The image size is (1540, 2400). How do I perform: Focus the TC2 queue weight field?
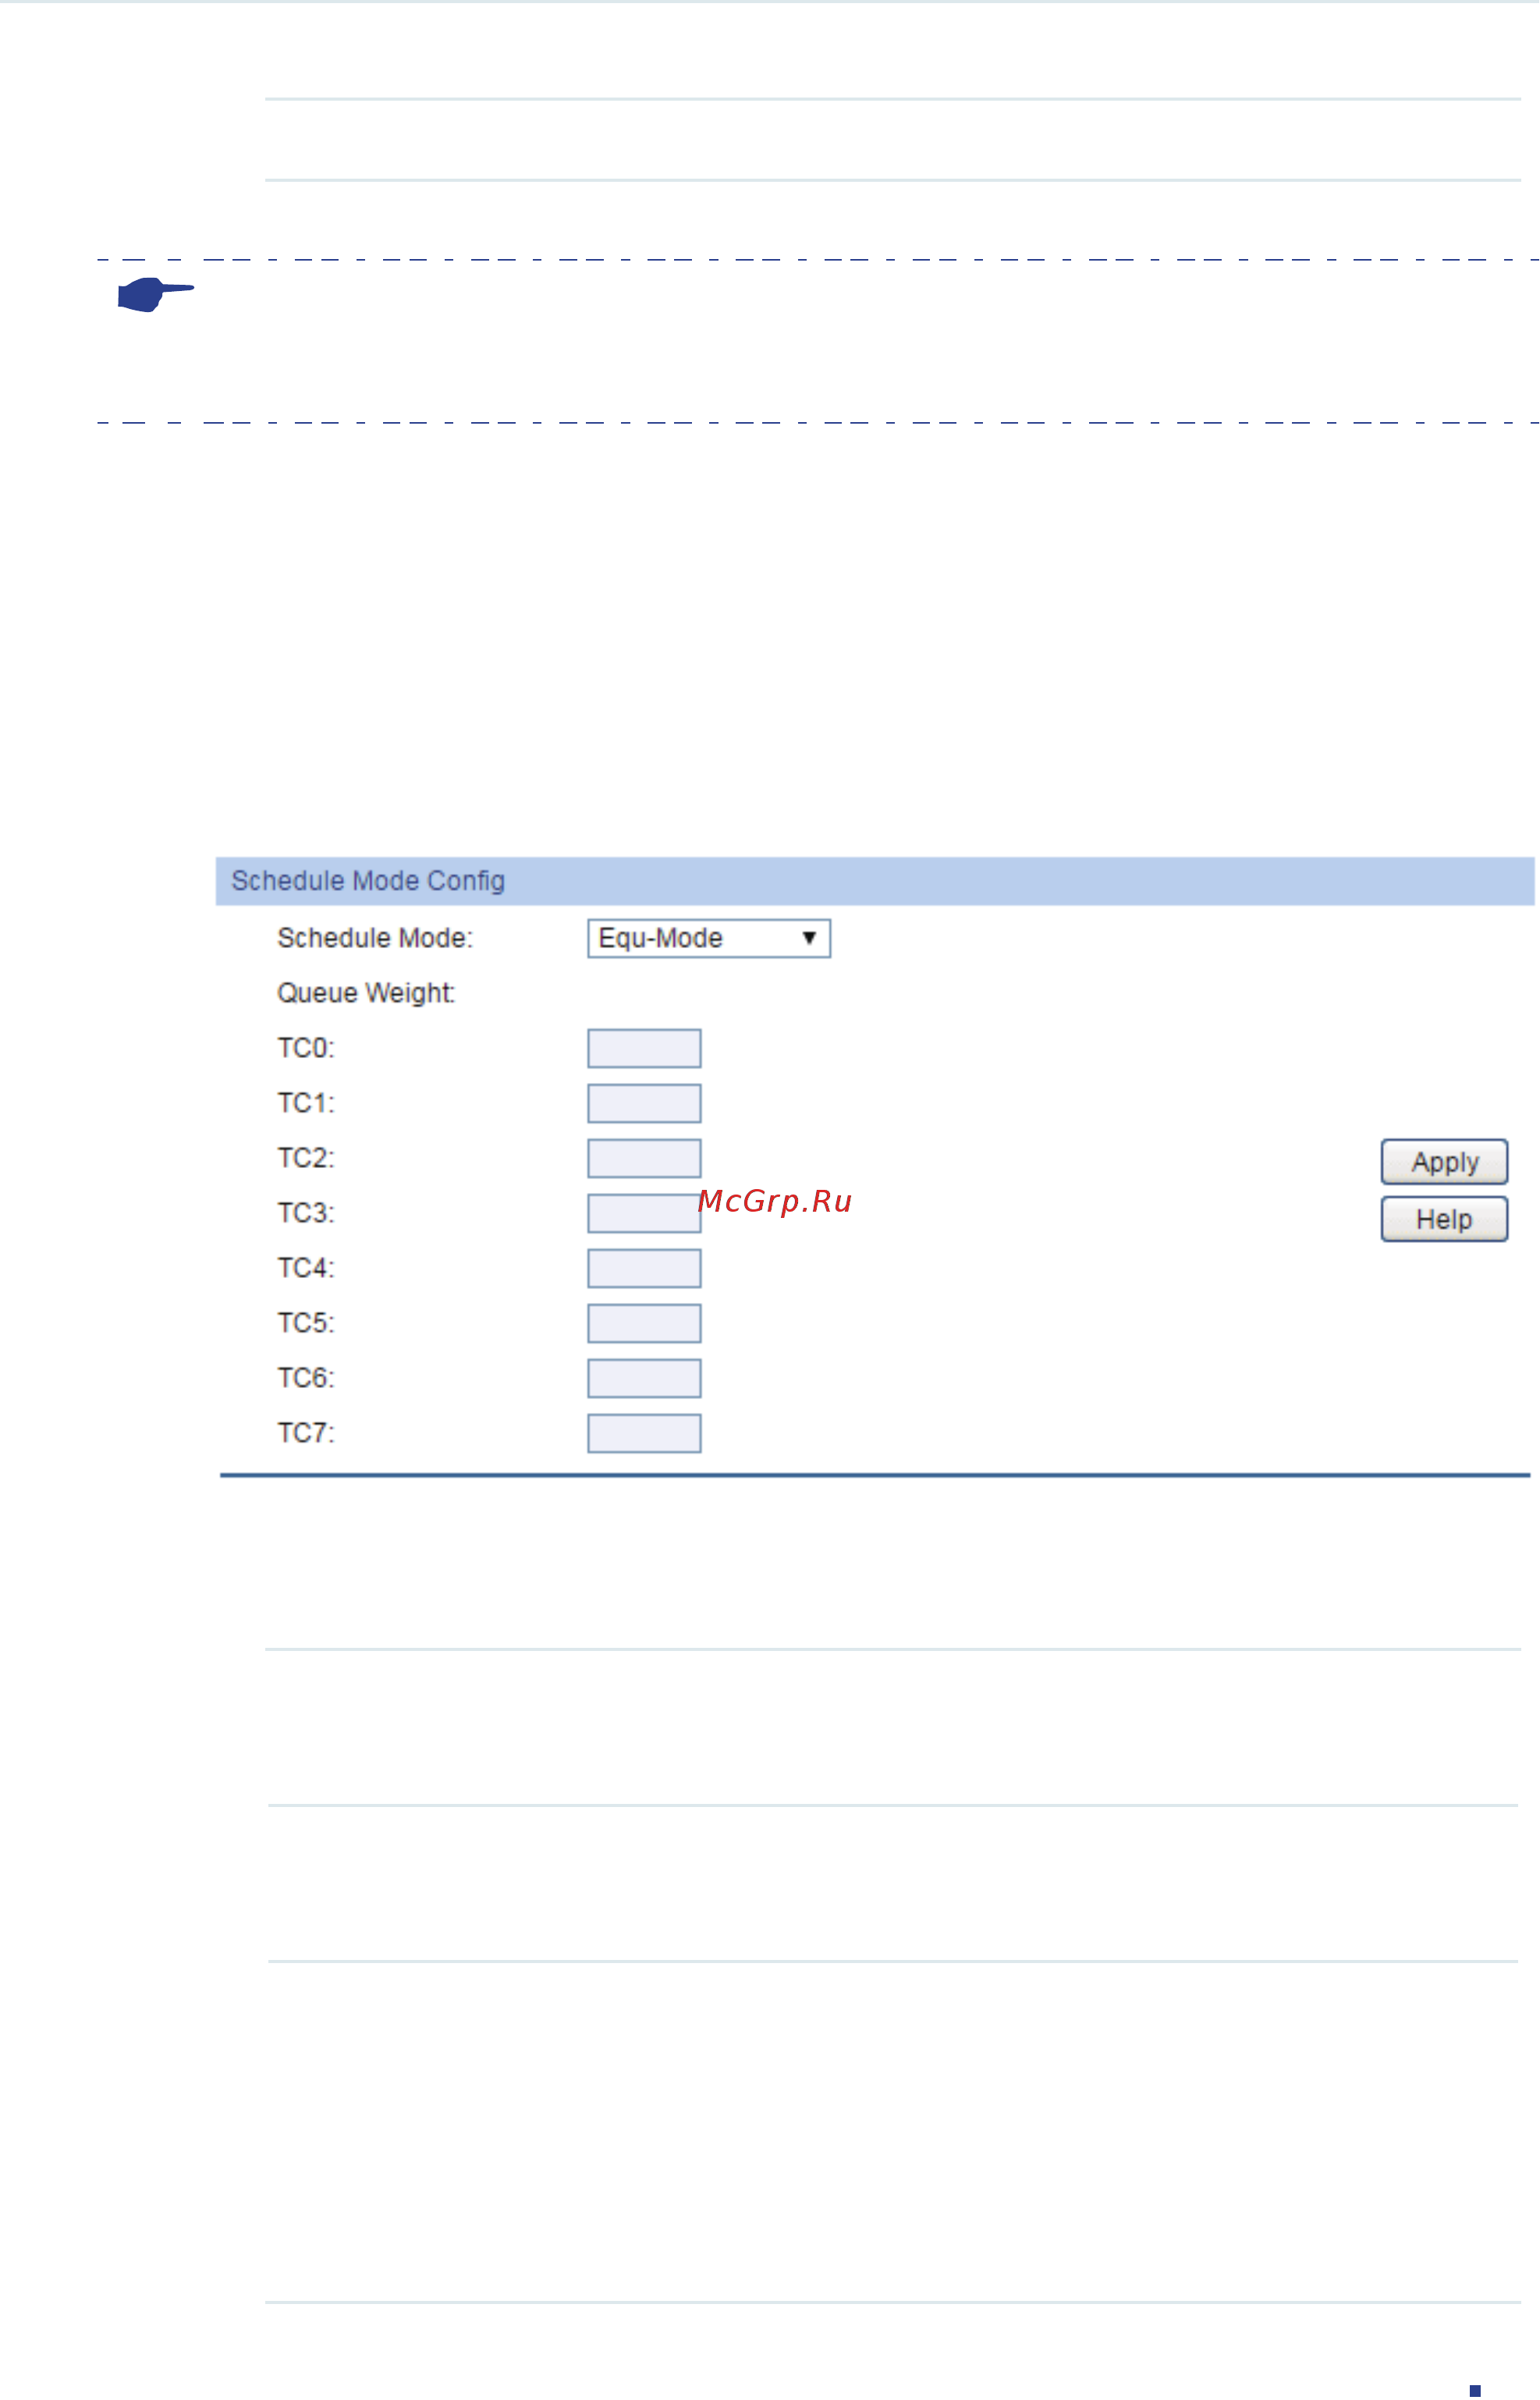pos(644,1158)
